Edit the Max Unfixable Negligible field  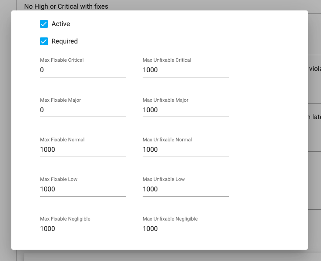(185, 229)
